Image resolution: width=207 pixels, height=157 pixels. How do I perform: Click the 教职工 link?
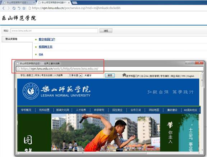tap(30, 75)
